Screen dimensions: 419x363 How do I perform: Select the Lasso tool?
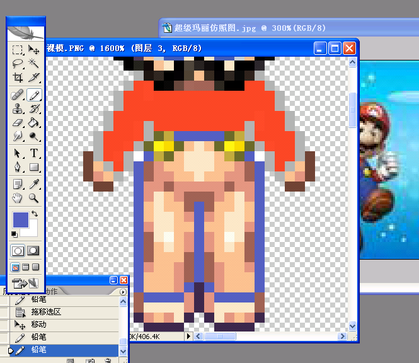(x=18, y=64)
